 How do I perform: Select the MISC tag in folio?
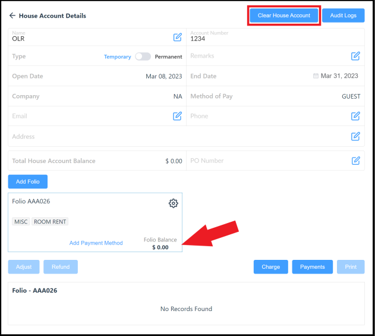tap(20, 222)
